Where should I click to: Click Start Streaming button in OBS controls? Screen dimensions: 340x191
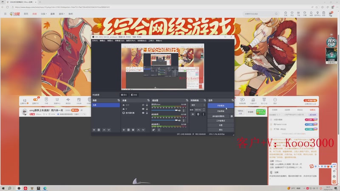(x=221, y=106)
